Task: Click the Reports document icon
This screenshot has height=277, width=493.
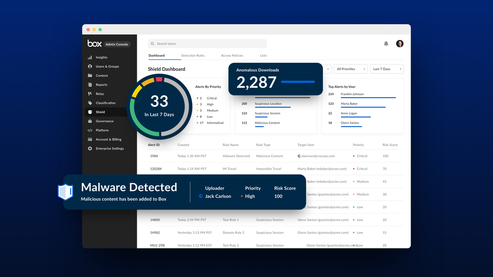Action: (x=90, y=85)
